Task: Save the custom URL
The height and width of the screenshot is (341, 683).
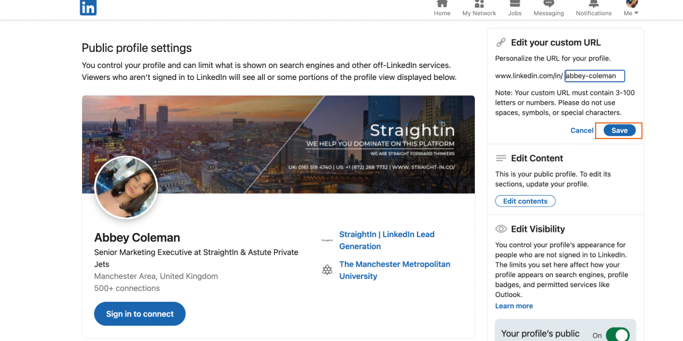Action: point(620,131)
